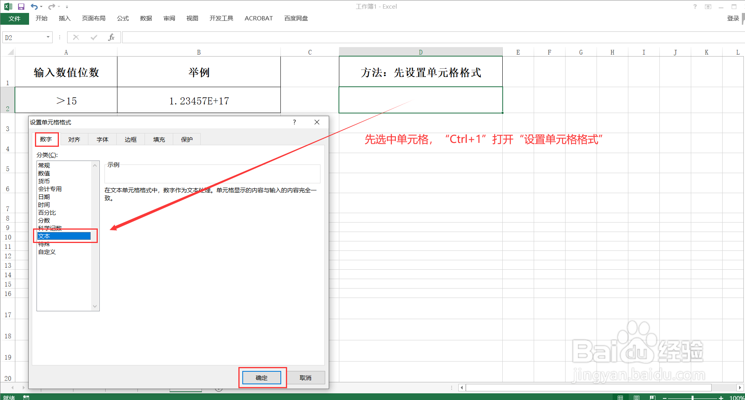The image size is (745, 400).
Task: Open the 开发工具 ribbon tab
Action: point(221,18)
